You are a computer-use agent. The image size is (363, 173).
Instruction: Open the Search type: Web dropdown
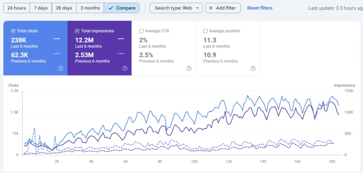[x=176, y=8]
